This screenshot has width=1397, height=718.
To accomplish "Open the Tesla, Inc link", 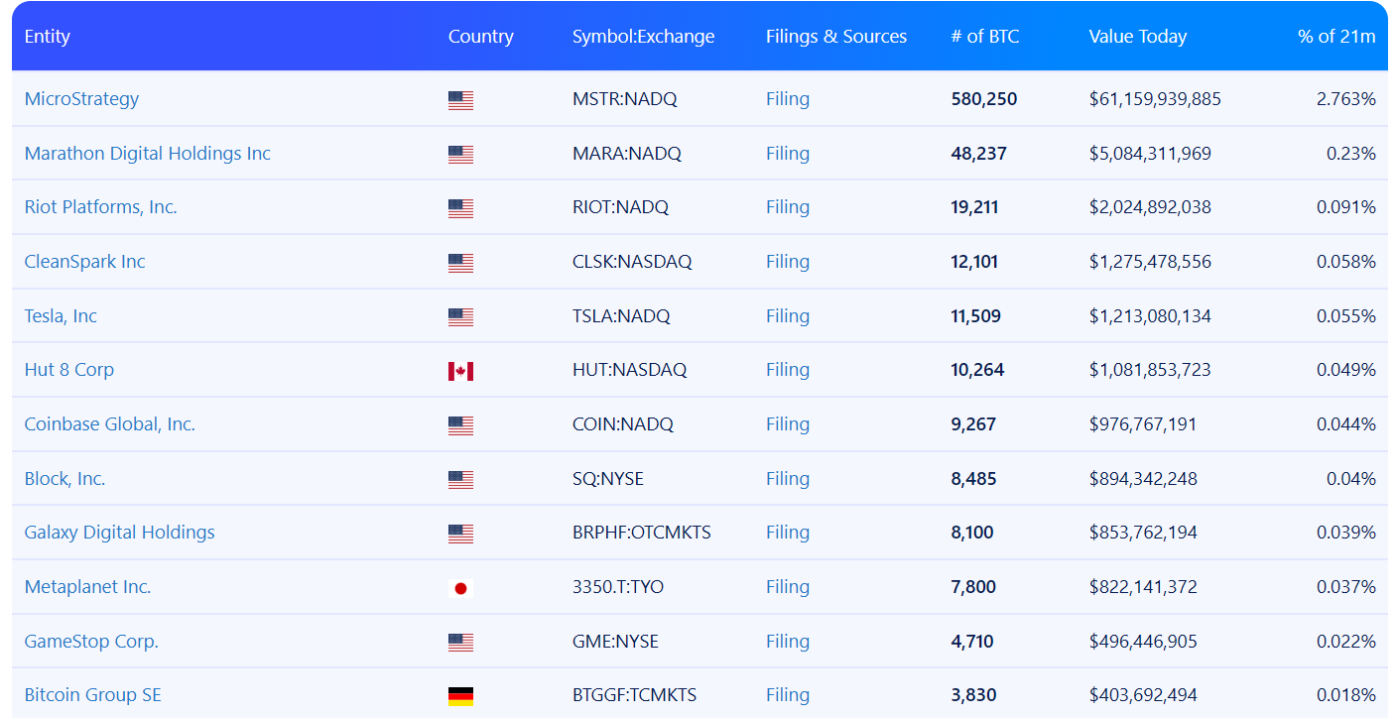I will coord(62,316).
